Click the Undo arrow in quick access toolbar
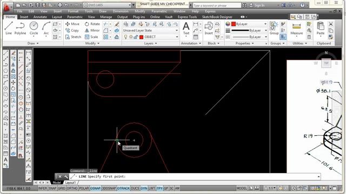The height and width of the screenshot is (194, 346). [x=66, y=5]
